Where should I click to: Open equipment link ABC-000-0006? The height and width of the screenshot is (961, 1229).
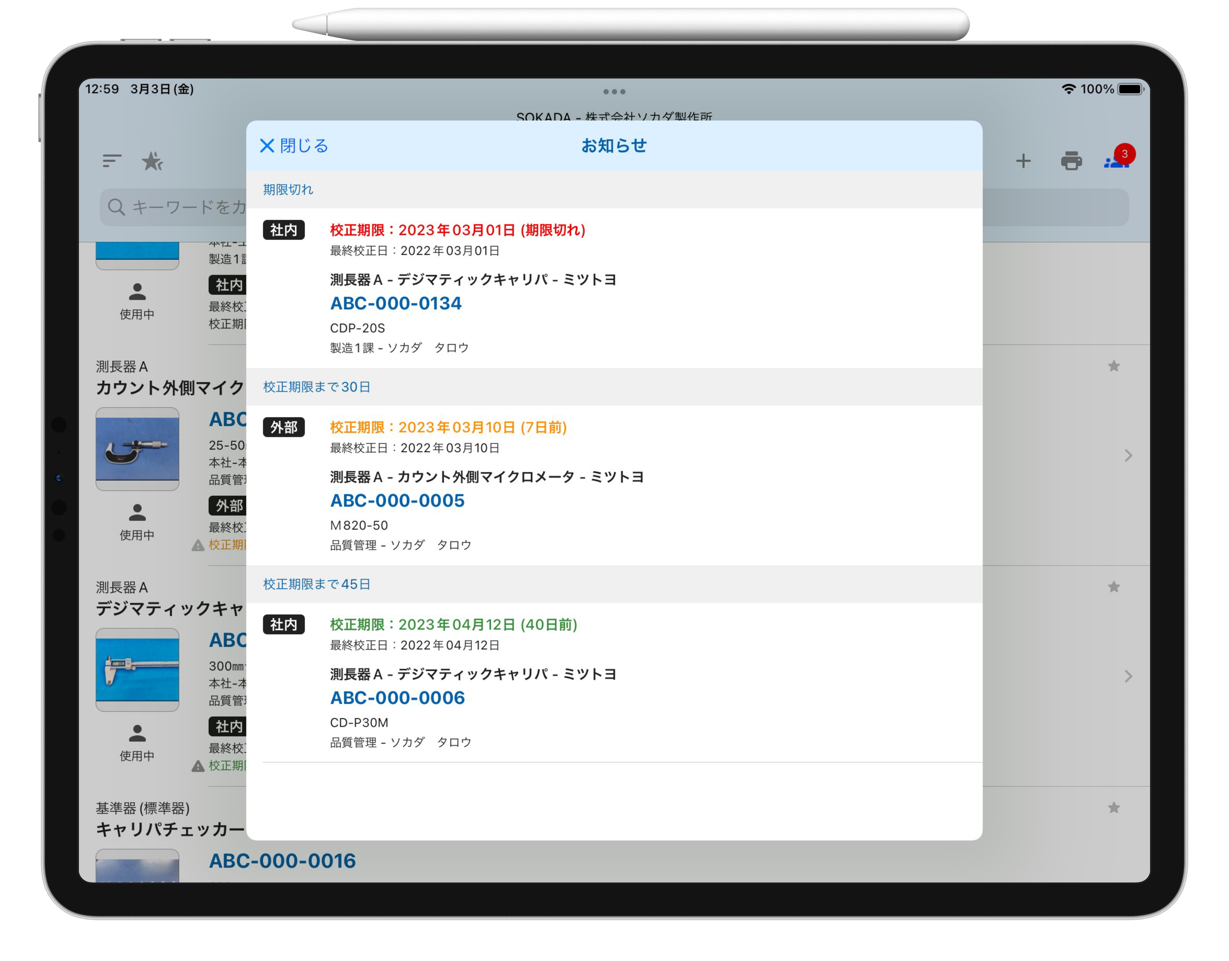pos(397,698)
